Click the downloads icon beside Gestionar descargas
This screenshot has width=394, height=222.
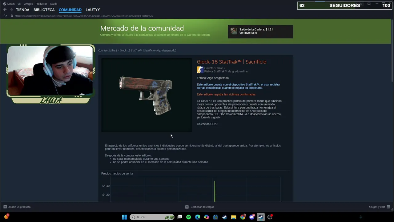187,207
